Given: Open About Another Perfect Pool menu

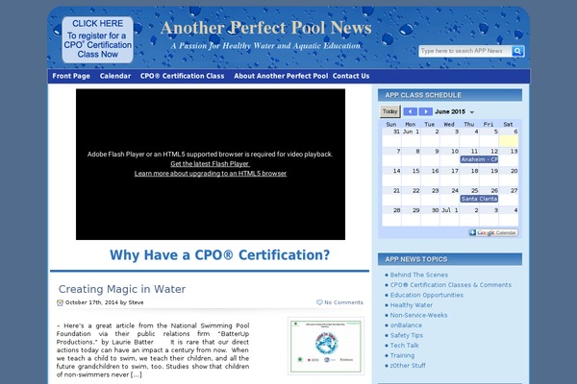Looking at the screenshot, I should pyautogui.click(x=281, y=76).
